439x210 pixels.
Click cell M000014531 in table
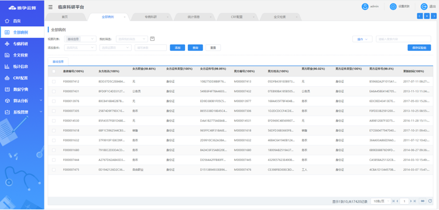pyautogui.click(x=242, y=121)
